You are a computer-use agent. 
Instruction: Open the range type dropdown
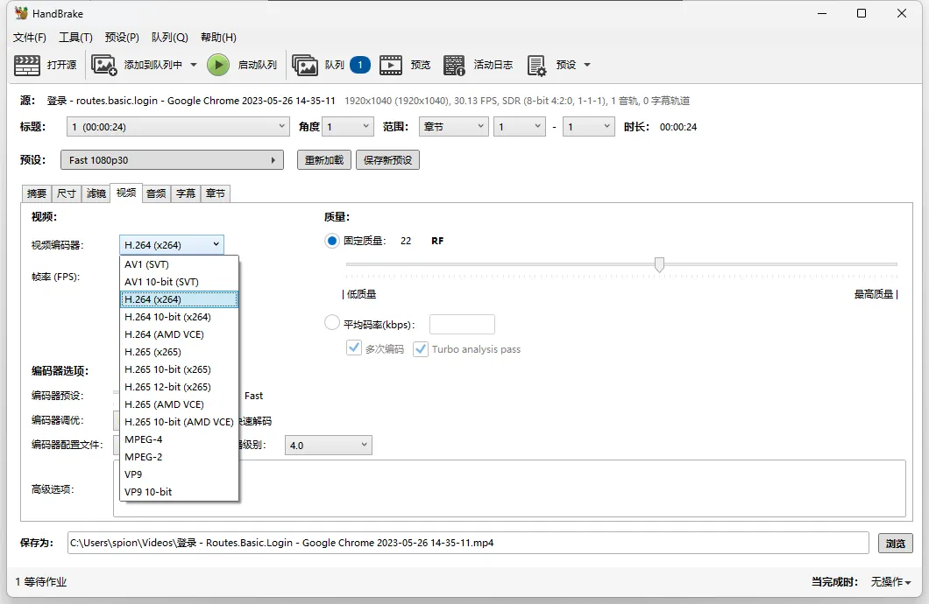(453, 127)
